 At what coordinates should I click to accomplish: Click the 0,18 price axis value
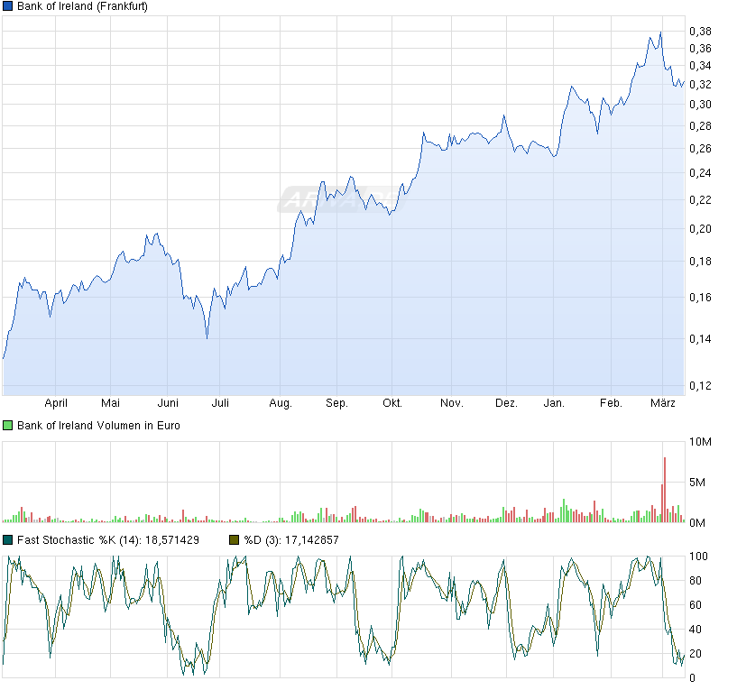click(700, 262)
